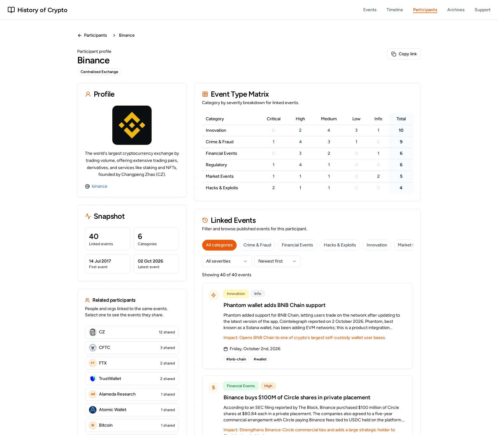Image resolution: width=498 pixels, height=435 pixels.
Task: Click the 02 Oct 2026 Latest event card
Action: click(156, 264)
